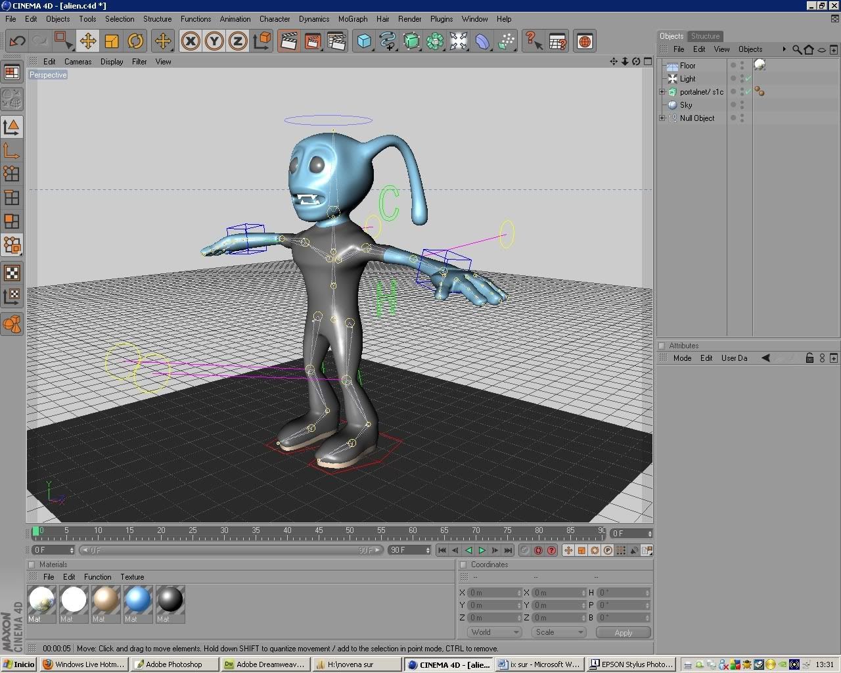Click the home icon in Objects panel
The image size is (841, 673).
(x=809, y=49)
